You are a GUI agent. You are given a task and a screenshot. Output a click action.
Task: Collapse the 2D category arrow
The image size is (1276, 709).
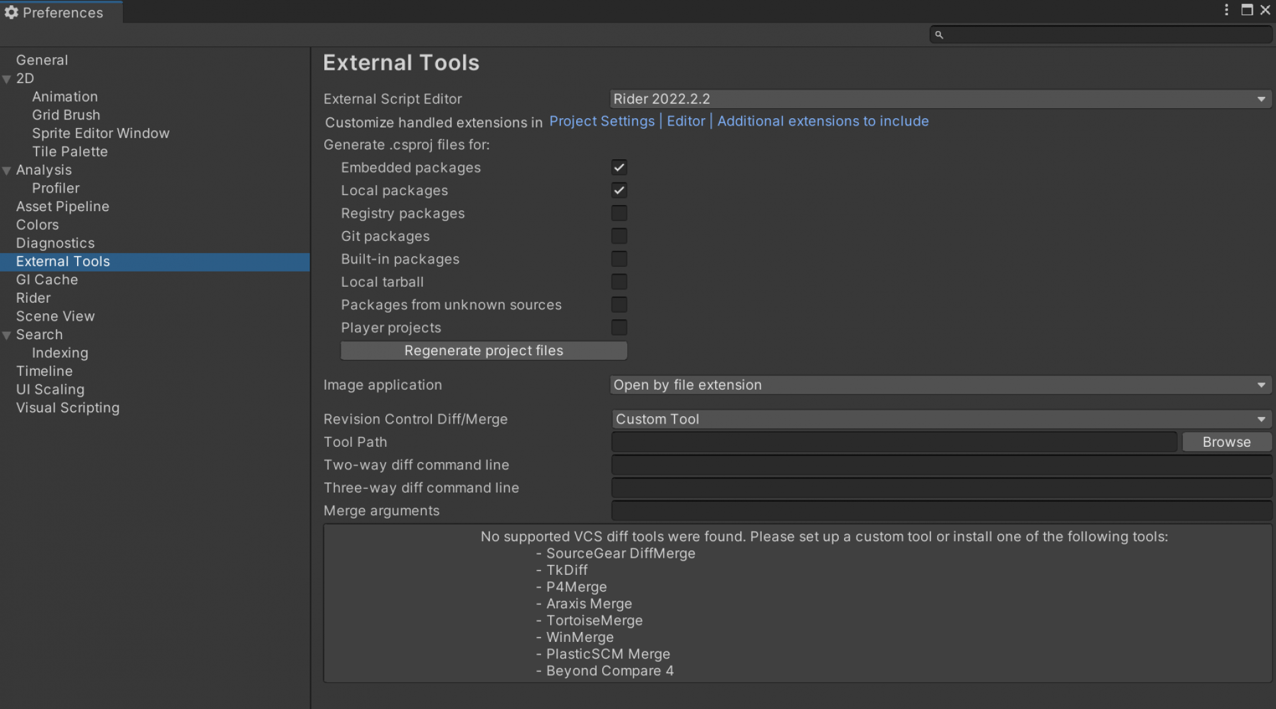click(x=7, y=79)
